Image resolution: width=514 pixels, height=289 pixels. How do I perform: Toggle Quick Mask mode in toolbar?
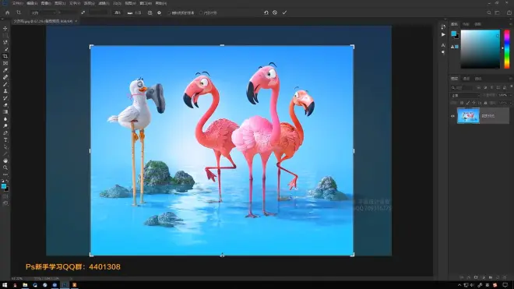pos(5,196)
